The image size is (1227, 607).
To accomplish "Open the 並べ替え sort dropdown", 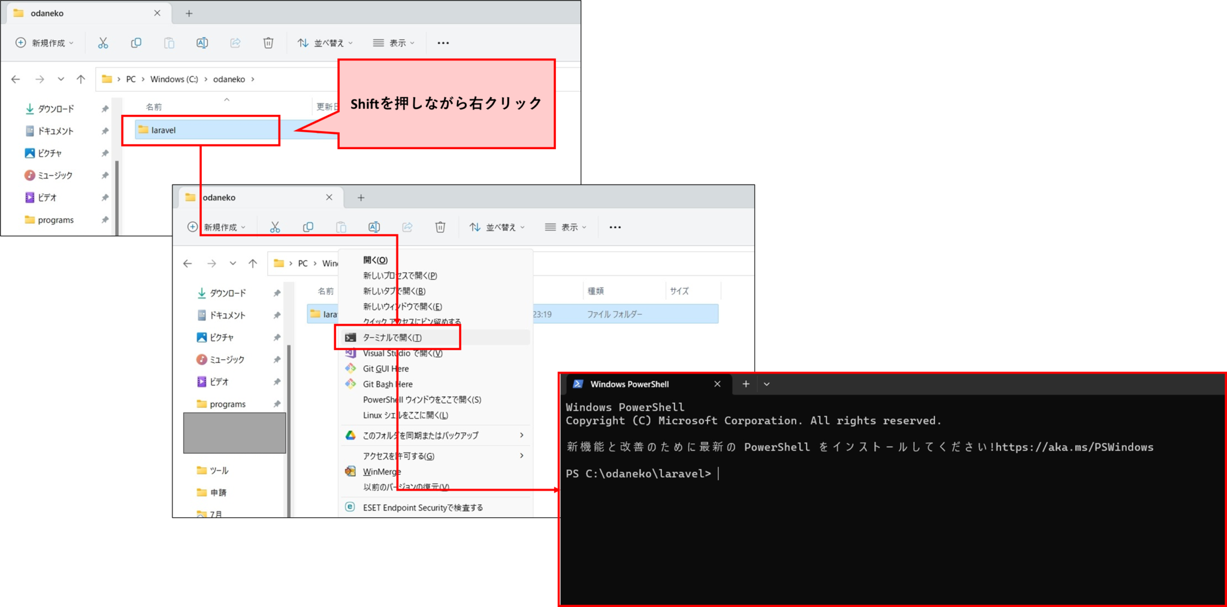I will (x=324, y=43).
